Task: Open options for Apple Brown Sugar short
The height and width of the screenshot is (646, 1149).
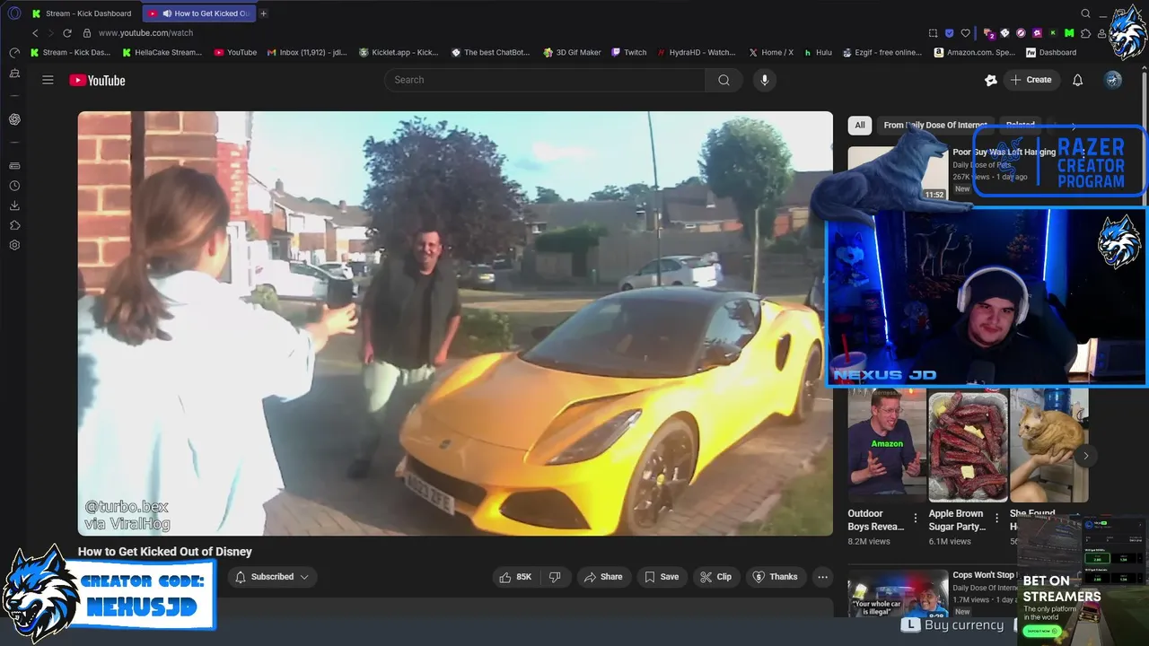Action: pos(996,518)
